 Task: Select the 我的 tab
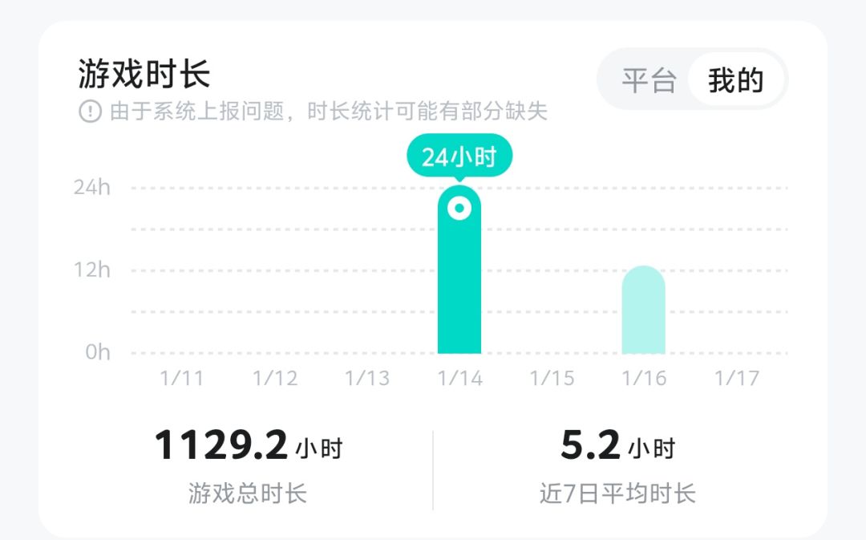[736, 80]
